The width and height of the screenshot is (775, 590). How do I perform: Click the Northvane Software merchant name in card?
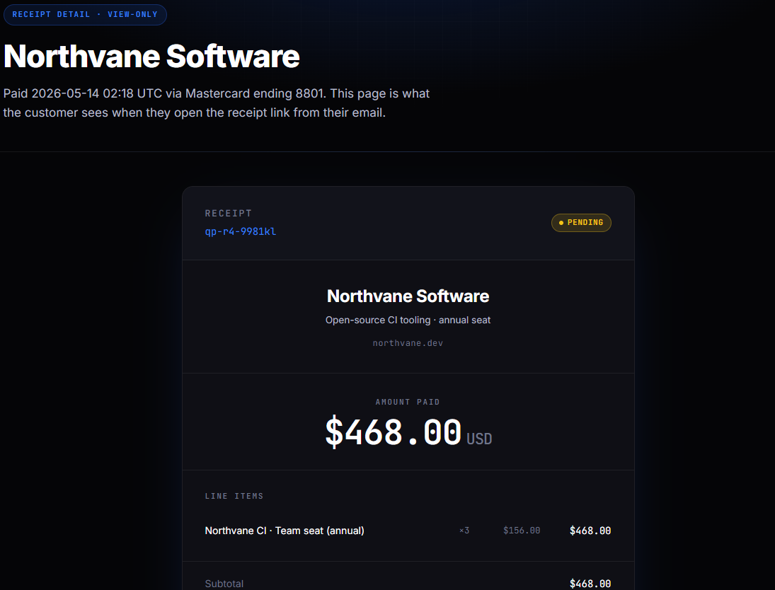(x=408, y=296)
